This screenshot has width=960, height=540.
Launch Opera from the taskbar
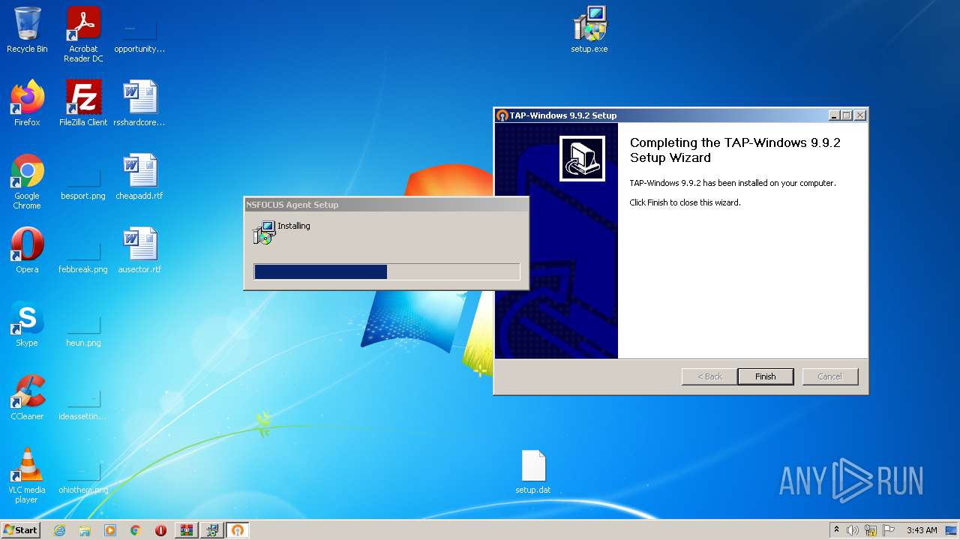pyautogui.click(x=161, y=530)
